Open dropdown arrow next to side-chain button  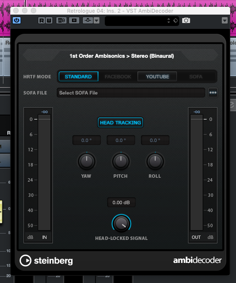pyautogui.click(x=96, y=21)
